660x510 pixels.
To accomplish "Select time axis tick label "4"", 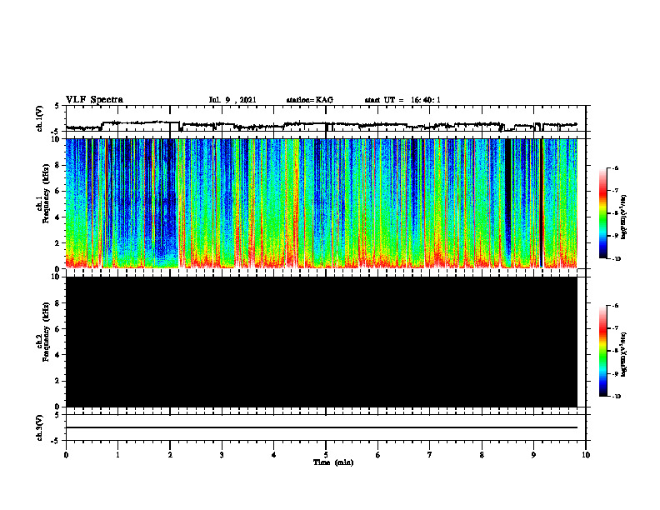I will pos(274,455).
